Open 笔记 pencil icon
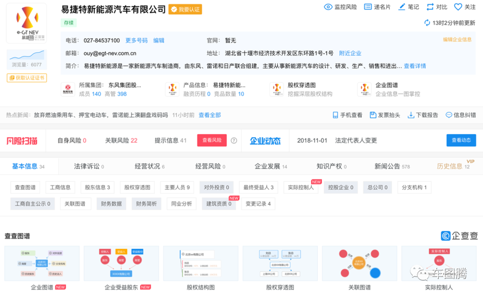Viewport: 483px width, 295px height. [x=402, y=7]
